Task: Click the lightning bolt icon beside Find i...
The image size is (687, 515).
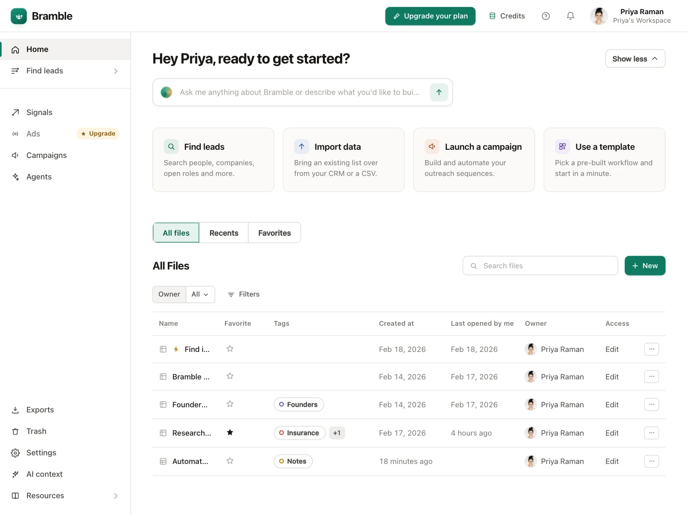Action: [176, 349]
